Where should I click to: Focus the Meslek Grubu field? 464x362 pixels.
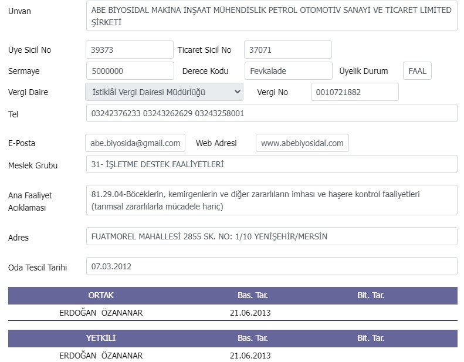pos(271,165)
